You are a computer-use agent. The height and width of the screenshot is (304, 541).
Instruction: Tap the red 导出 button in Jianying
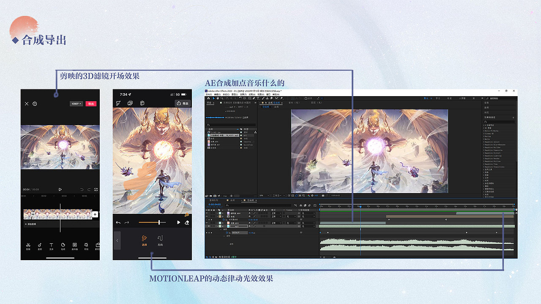coord(90,104)
